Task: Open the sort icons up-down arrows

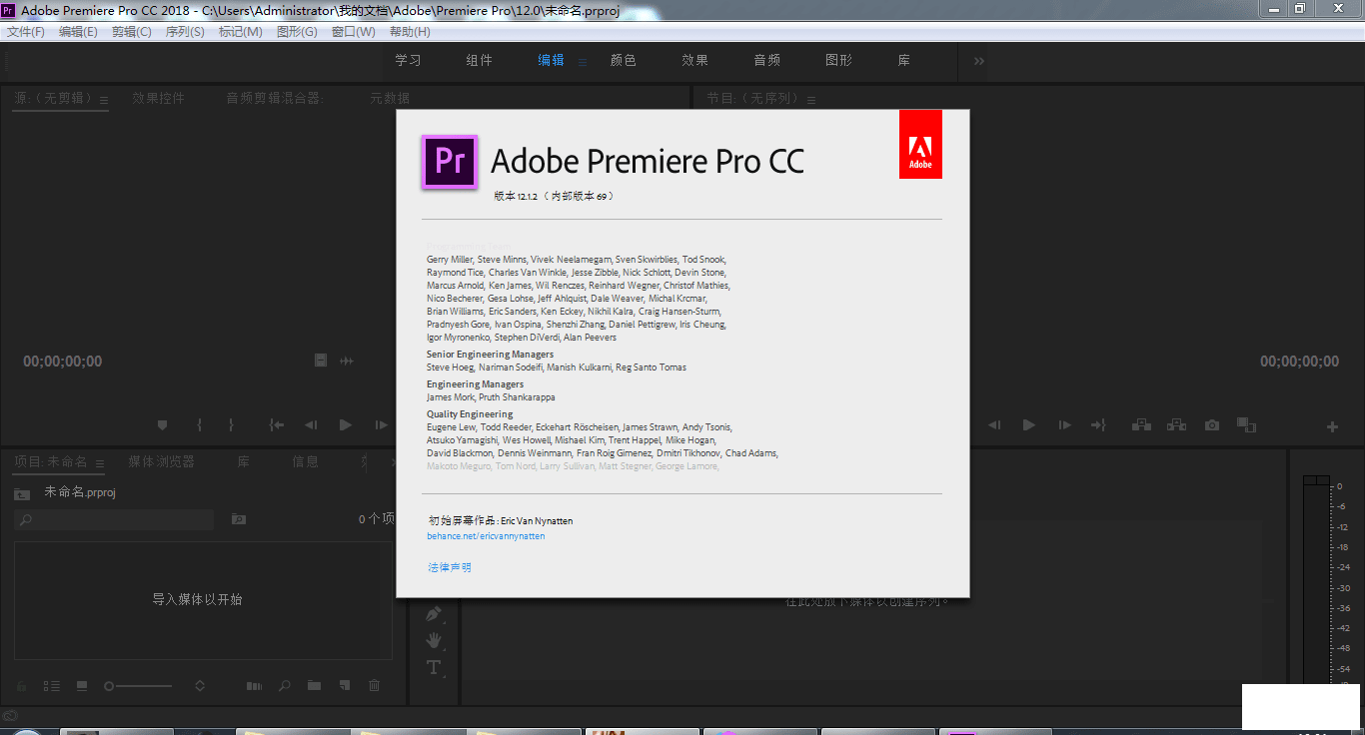Action: click(200, 686)
